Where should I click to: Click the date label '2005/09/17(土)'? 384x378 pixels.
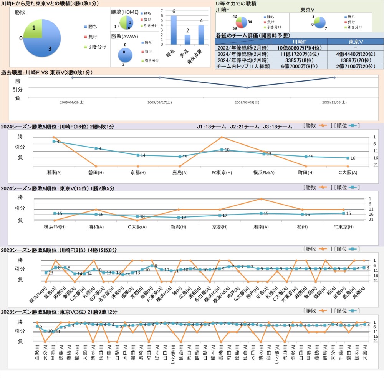coord(160,102)
